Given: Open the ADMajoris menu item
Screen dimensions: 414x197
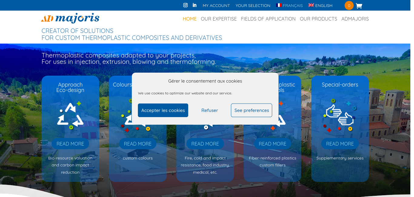Looking at the screenshot, I should pyautogui.click(x=355, y=19).
